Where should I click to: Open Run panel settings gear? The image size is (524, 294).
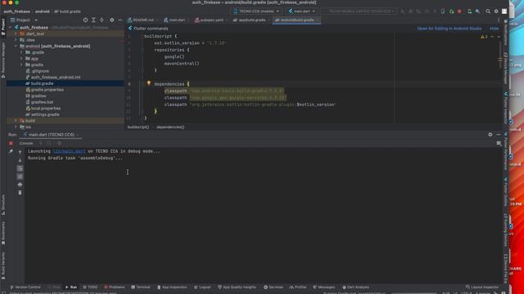[490, 134]
